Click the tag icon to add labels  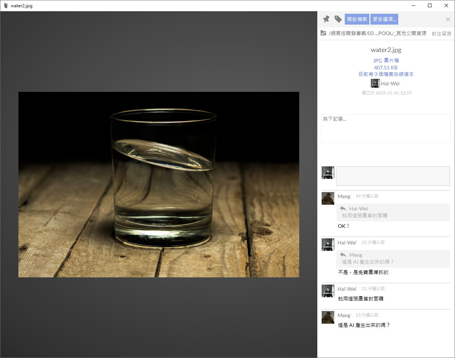(x=338, y=19)
